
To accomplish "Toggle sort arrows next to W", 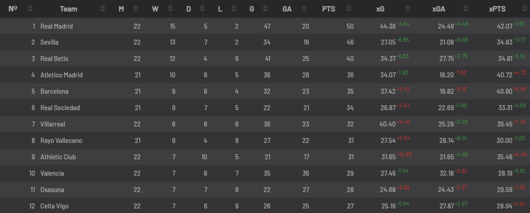I will pos(170,9).
